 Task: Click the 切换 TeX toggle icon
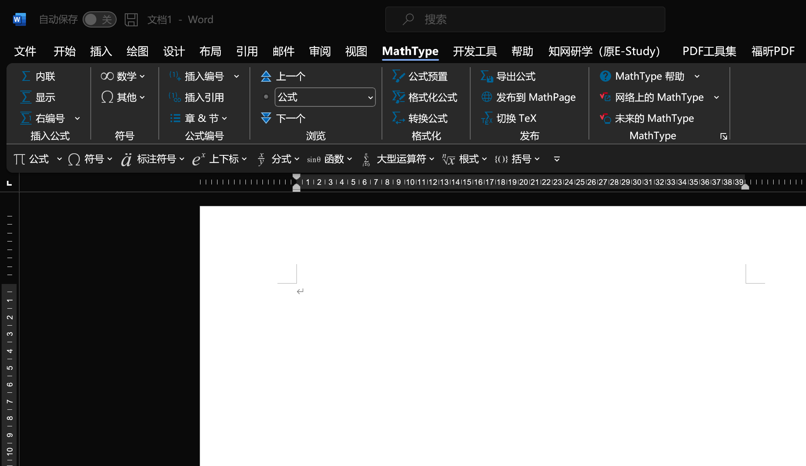486,118
